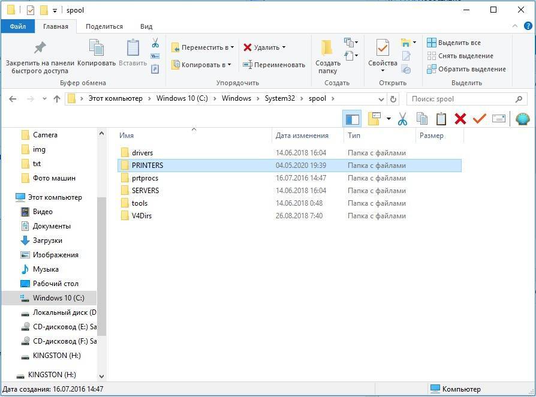This screenshot has width=536, height=397.
Task: Switch to the View ribbon tab
Action: 146,26
